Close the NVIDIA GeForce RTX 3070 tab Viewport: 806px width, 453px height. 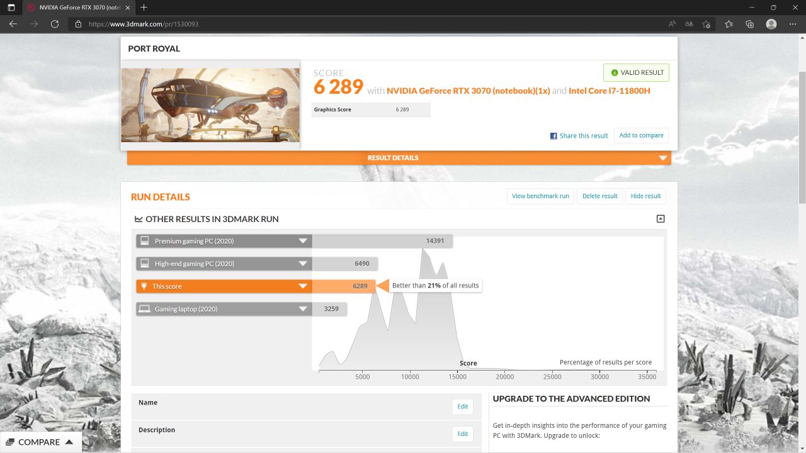[128, 8]
